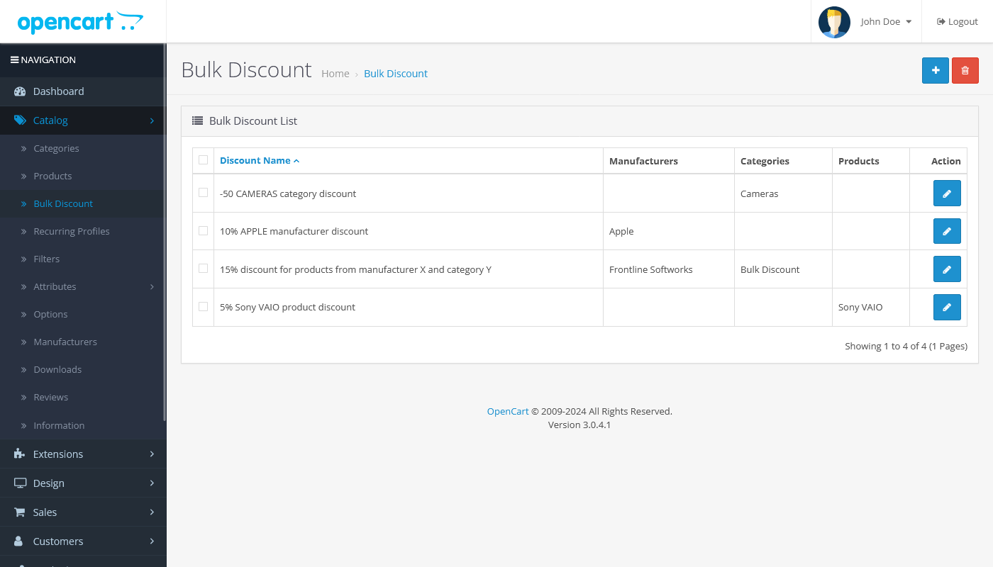Edit the '-50 CAMERAS category discount' rule

(947, 193)
